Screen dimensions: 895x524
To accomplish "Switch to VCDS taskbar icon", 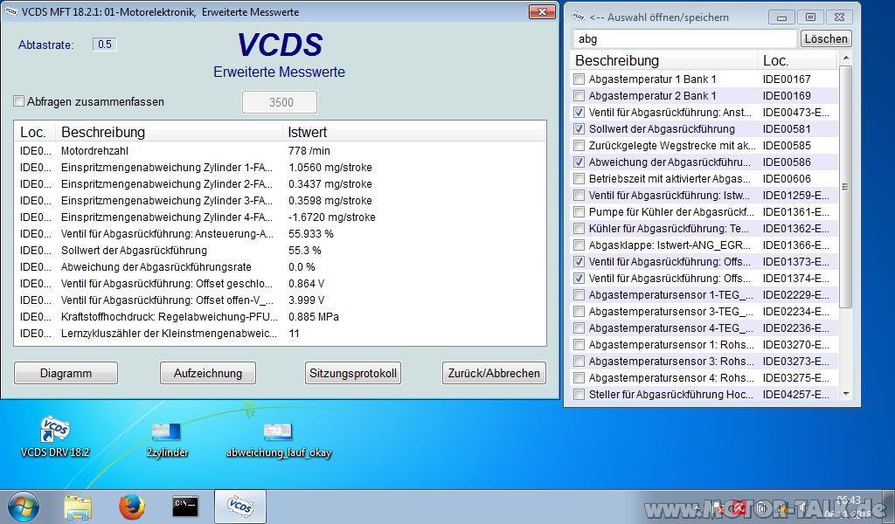I will coord(239,507).
